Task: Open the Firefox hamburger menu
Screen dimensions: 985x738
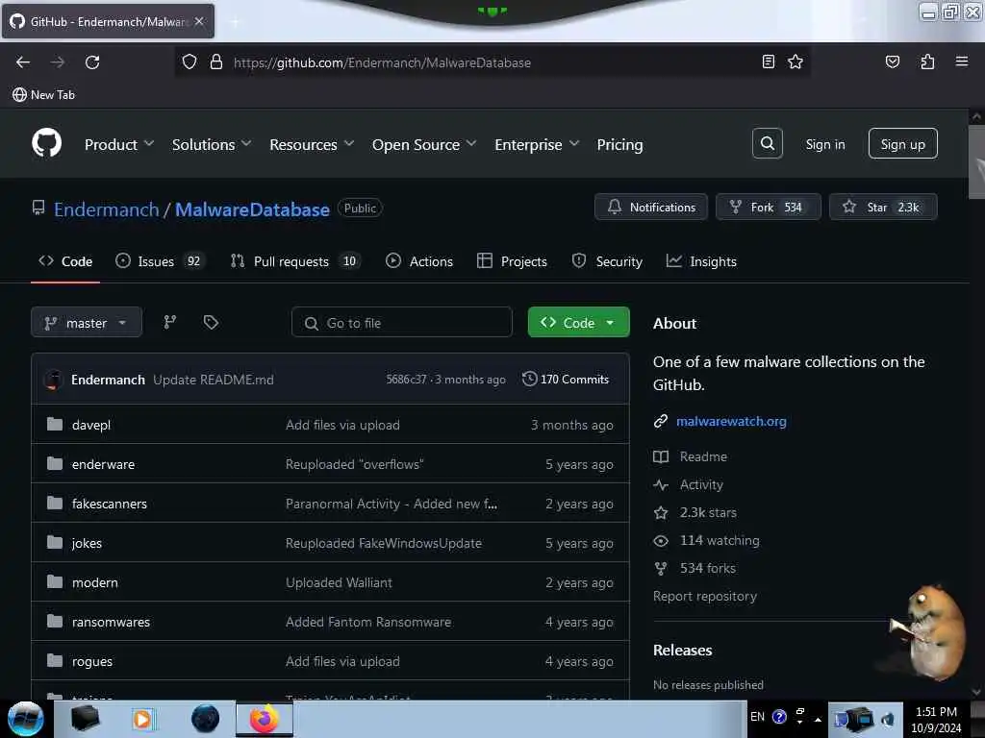Action: click(961, 61)
